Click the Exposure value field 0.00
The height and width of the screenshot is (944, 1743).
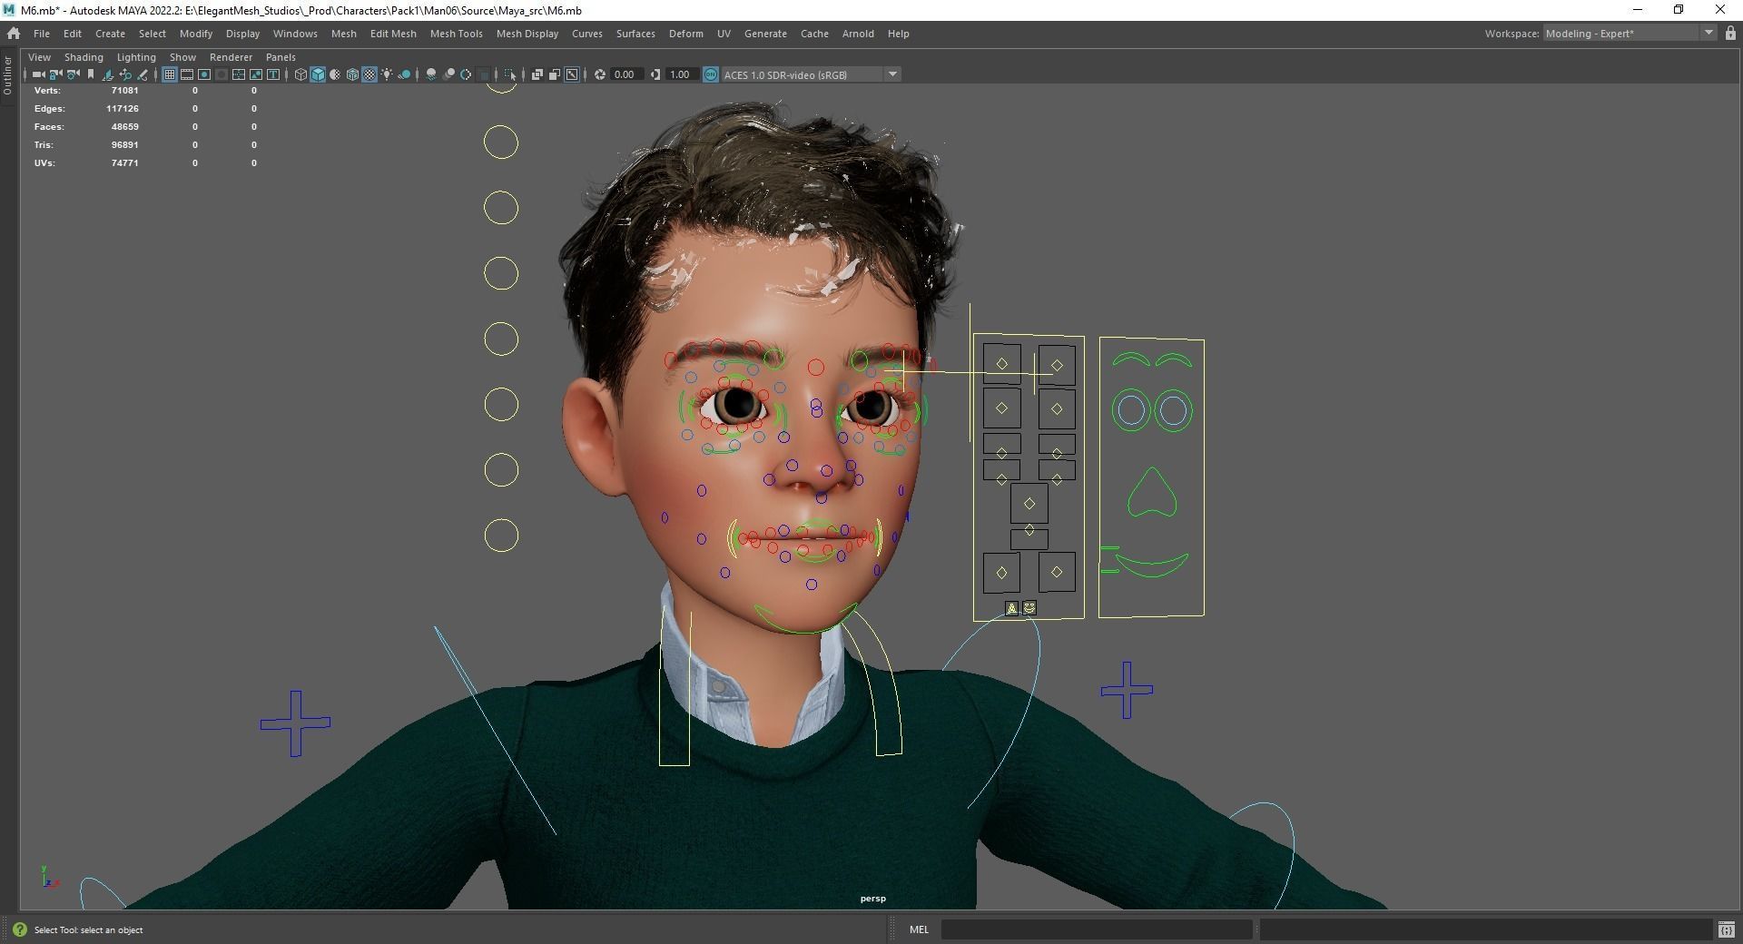point(626,74)
